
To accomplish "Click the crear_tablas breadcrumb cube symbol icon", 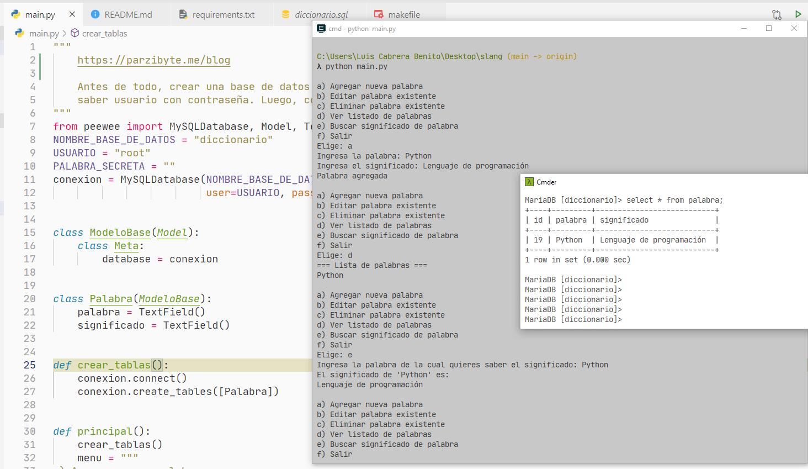I will 75,33.
